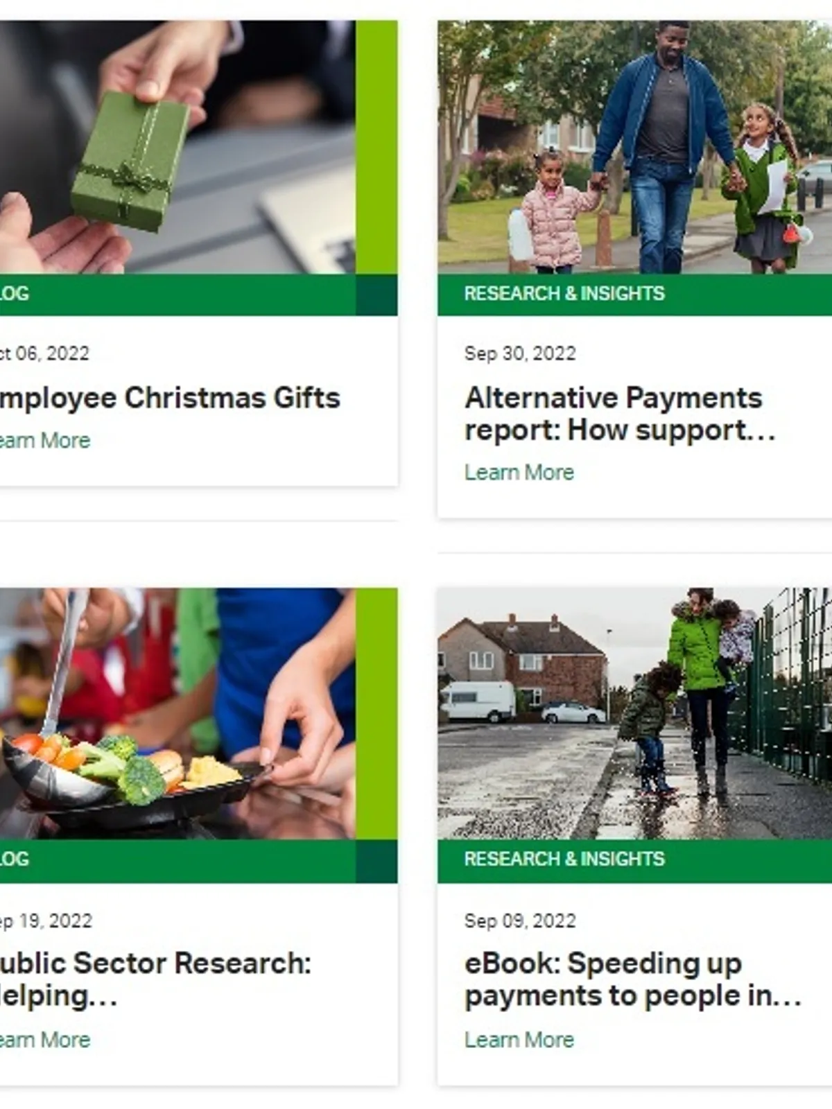
Task: Open the Employee Christmas Gifts article title
Action: point(170,398)
